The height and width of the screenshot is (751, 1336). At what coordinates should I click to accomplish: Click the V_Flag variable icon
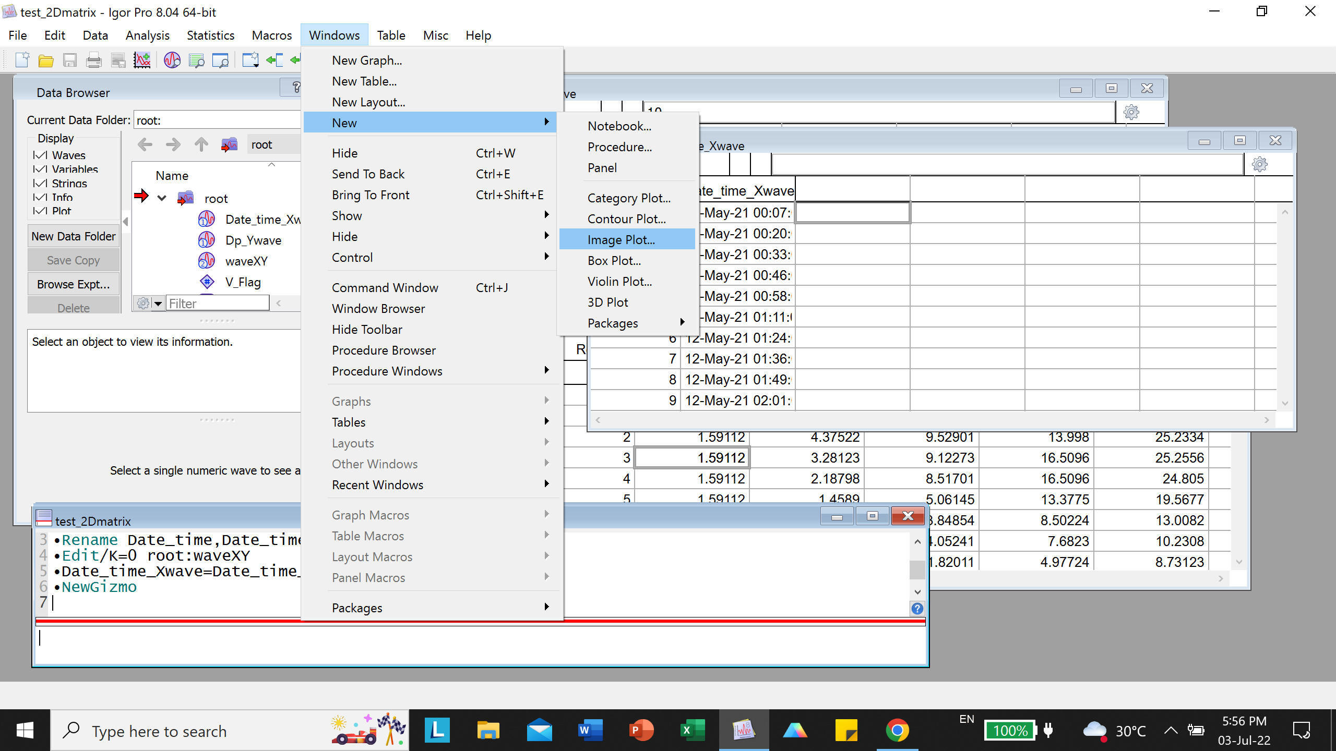coord(207,282)
